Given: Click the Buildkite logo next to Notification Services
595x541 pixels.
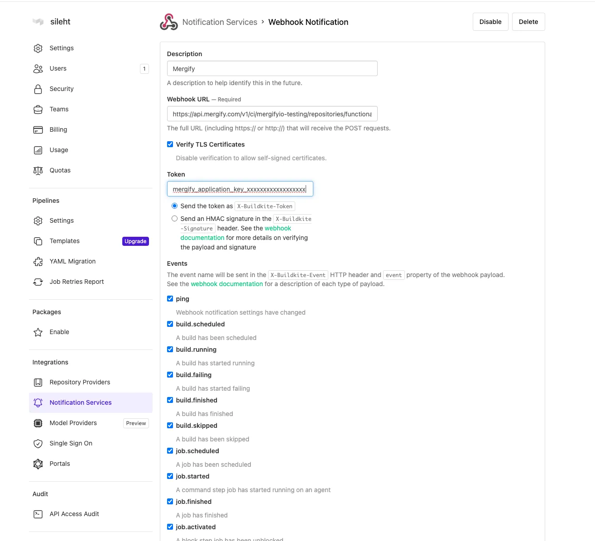Looking at the screenshot, I should click(168, 21).
